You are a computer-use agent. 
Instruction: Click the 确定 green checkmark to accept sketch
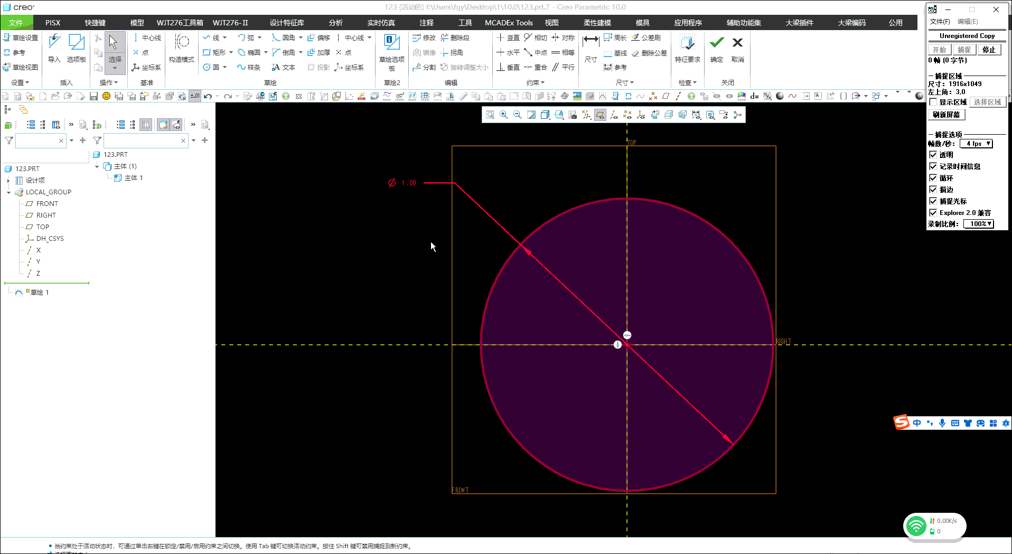point(717,49)
